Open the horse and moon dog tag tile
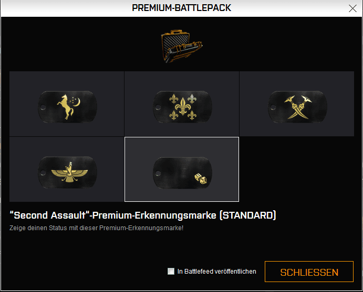 click(x=67, y=104)
